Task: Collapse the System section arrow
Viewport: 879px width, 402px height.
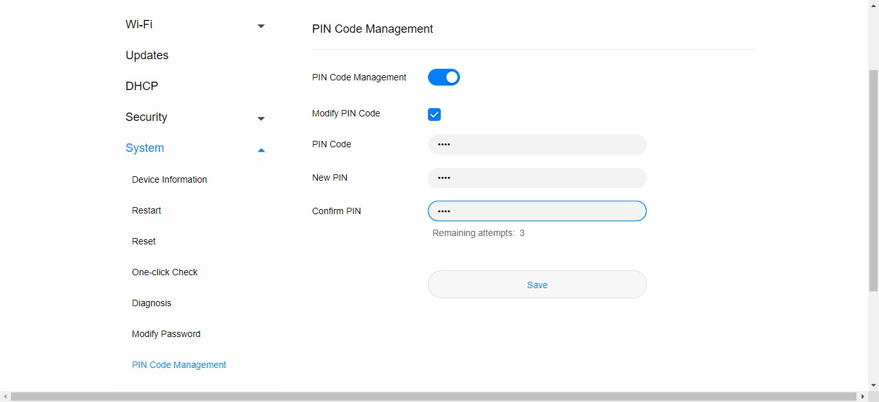Action: [261, 150]
